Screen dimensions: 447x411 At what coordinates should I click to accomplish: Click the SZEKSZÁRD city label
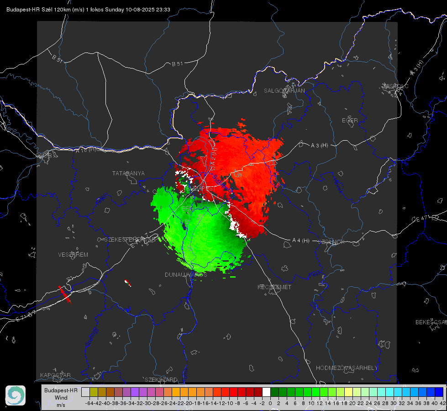(161, 379)
